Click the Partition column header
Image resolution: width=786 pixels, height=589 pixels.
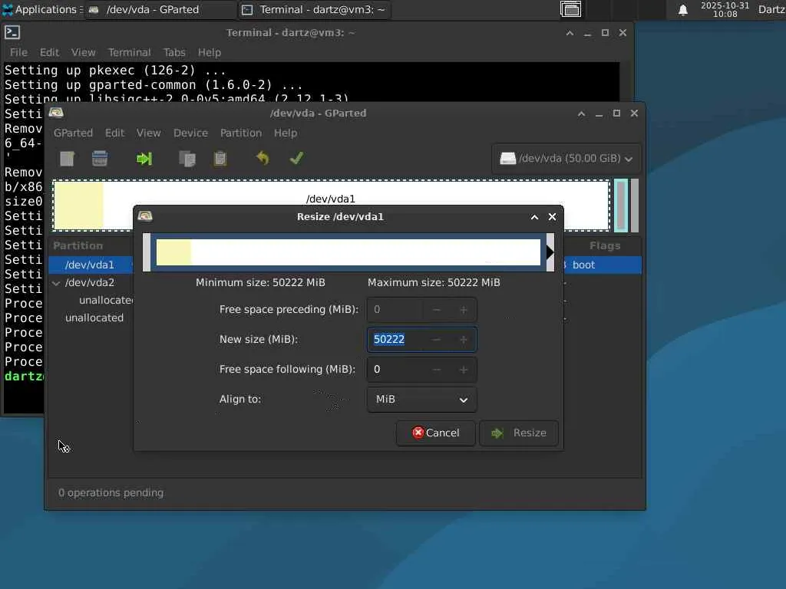[x=78, y=245]
